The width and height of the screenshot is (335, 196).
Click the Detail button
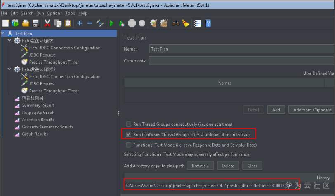(253, 110)
